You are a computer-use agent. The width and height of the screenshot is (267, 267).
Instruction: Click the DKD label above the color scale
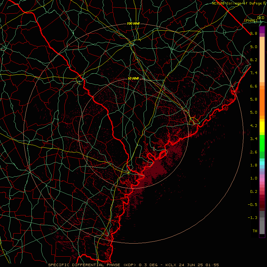click(x=261, y=18)
